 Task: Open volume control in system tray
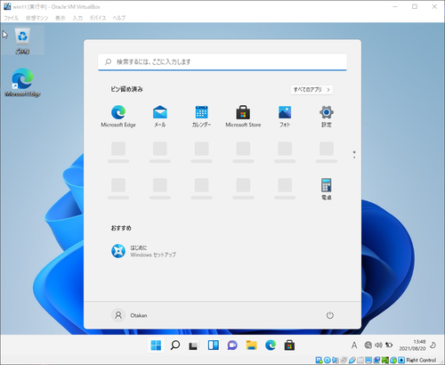pyautogui.click(x=378, y=345)
